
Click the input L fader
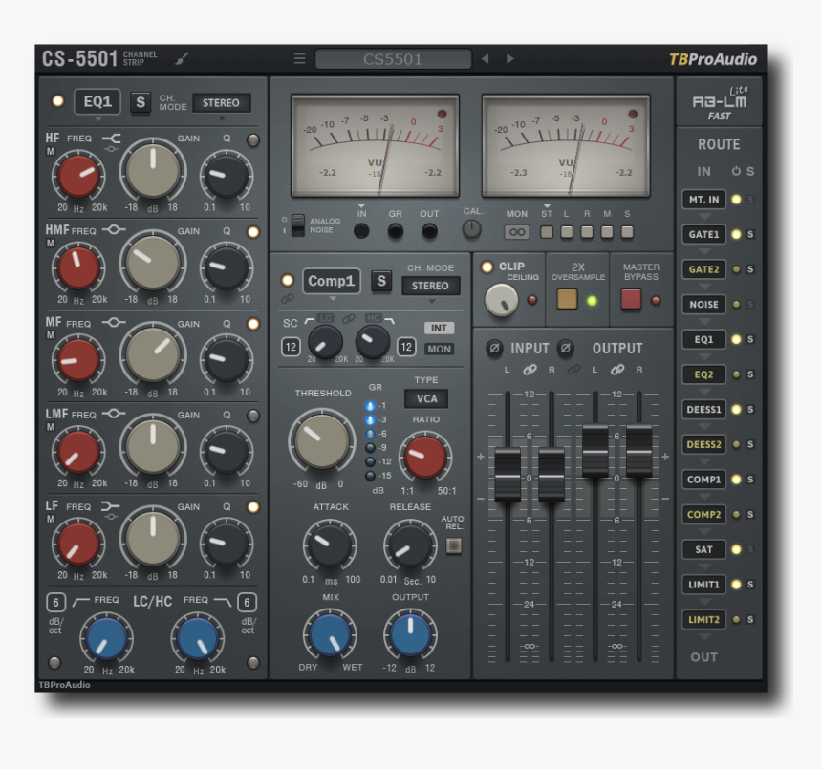[x=508, y=475]
